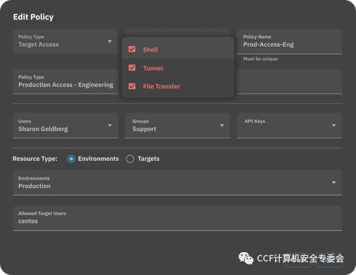
Task: Click the Groups field arrow icon
Action: coord(222,125)
